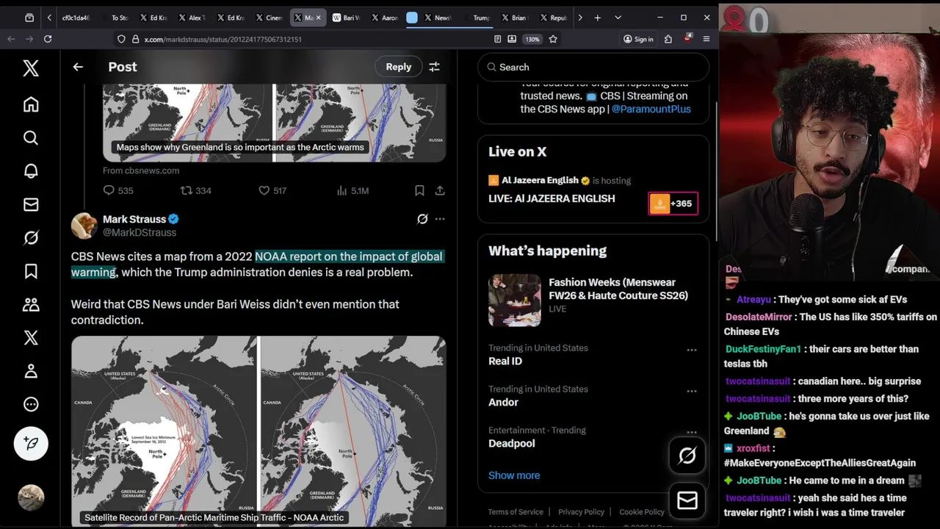The height and width of the screenshot is (529, 940).
Task: Click the Reply button in Post header
Action: [399, 67]
